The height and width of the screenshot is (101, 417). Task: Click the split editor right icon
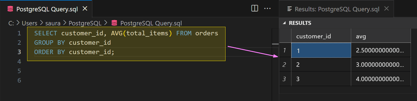tap(255, 9)
